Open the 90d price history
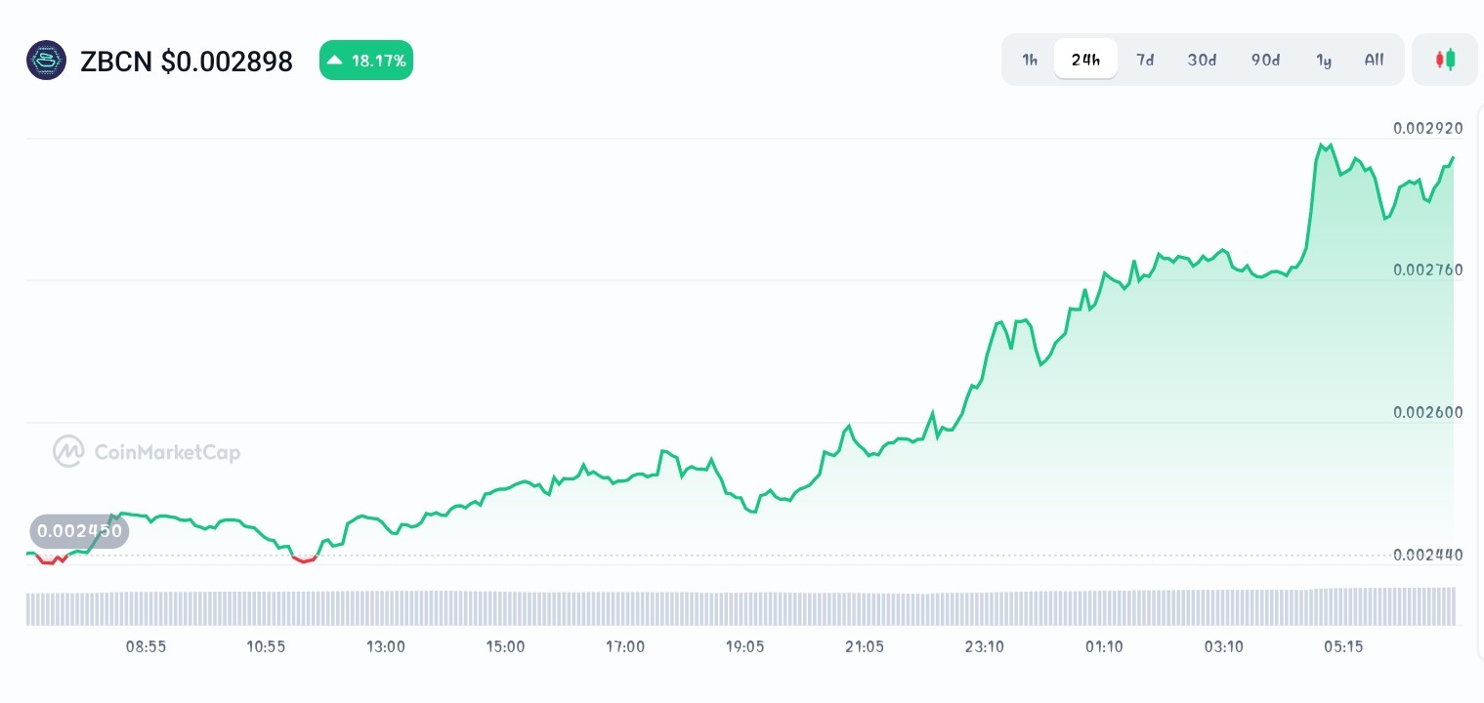The height and width of the screenshot is (703, 1484). pos(1265,60)
